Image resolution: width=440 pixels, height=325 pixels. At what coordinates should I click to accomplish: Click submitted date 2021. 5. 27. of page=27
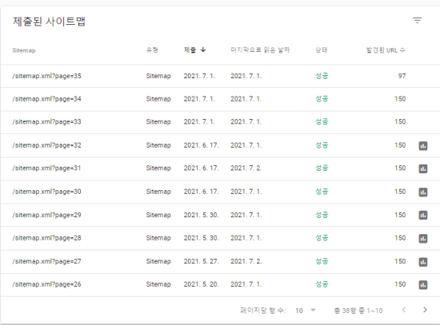click(x=201, y=261)
